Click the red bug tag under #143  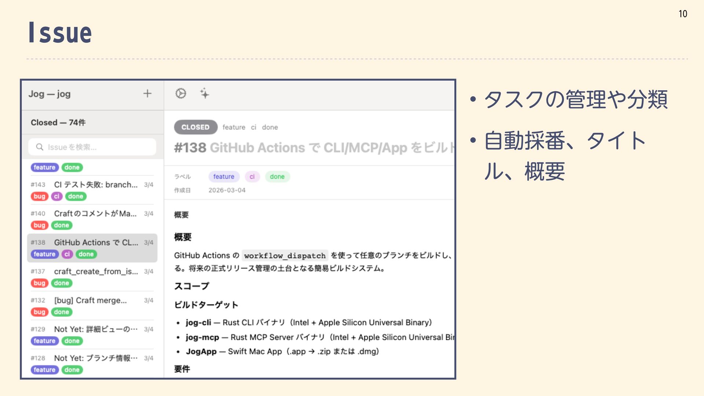pos(39,197)
